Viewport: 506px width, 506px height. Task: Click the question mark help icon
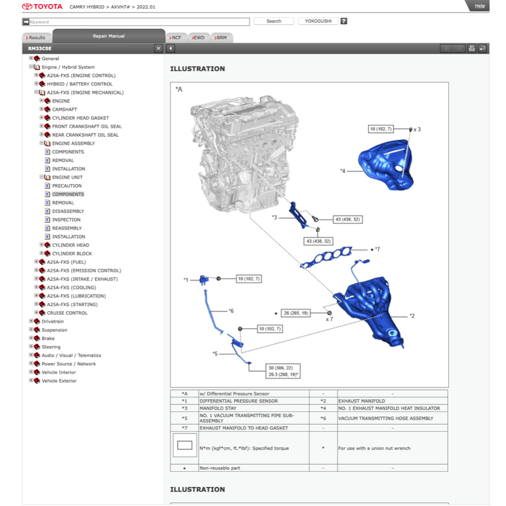(344, 21)
